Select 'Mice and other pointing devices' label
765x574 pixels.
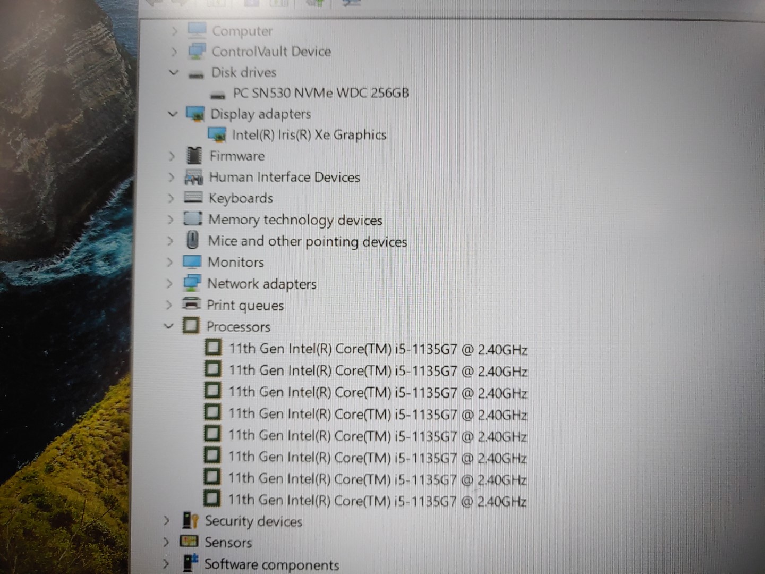308,241
